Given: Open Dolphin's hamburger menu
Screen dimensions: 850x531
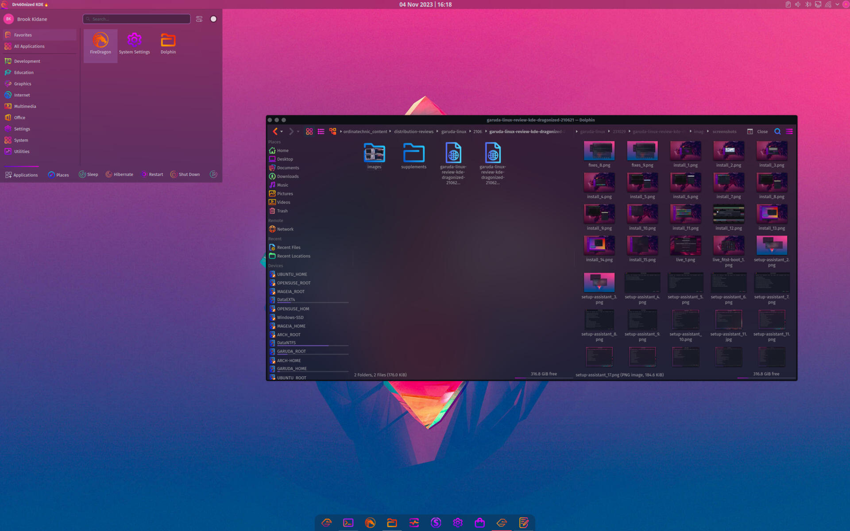Looking at the screenshot, I should point(789,131).
